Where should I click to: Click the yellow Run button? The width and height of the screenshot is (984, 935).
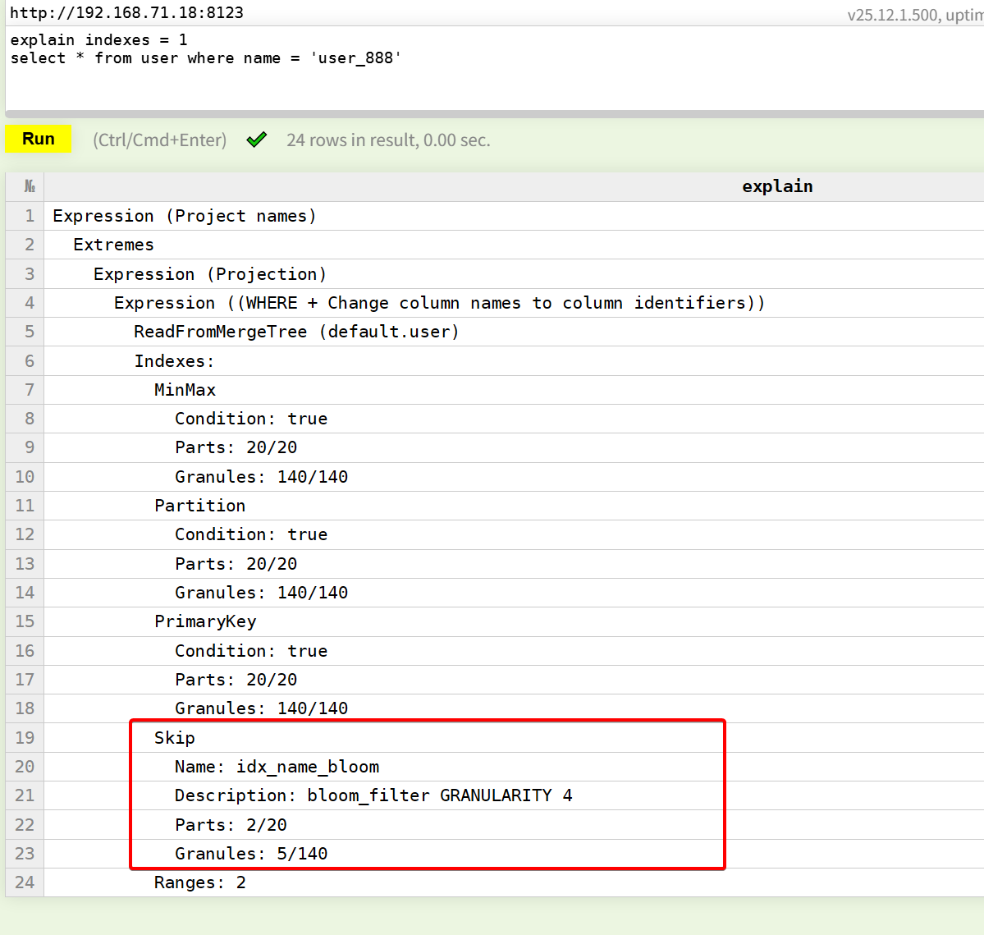[x=39, y=139]
